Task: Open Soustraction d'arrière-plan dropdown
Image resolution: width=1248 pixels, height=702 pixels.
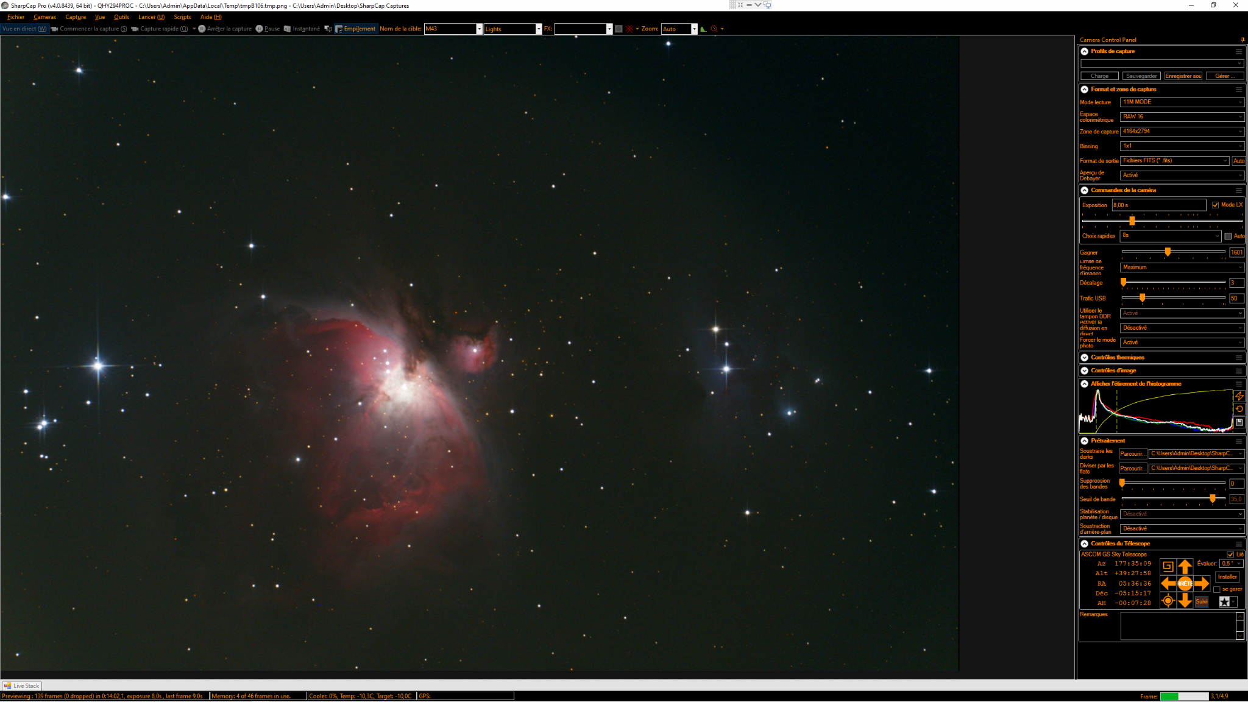Action: point(1182,528)
